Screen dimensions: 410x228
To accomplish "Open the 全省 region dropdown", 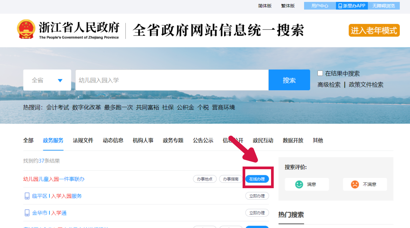I will click(47, 80).
